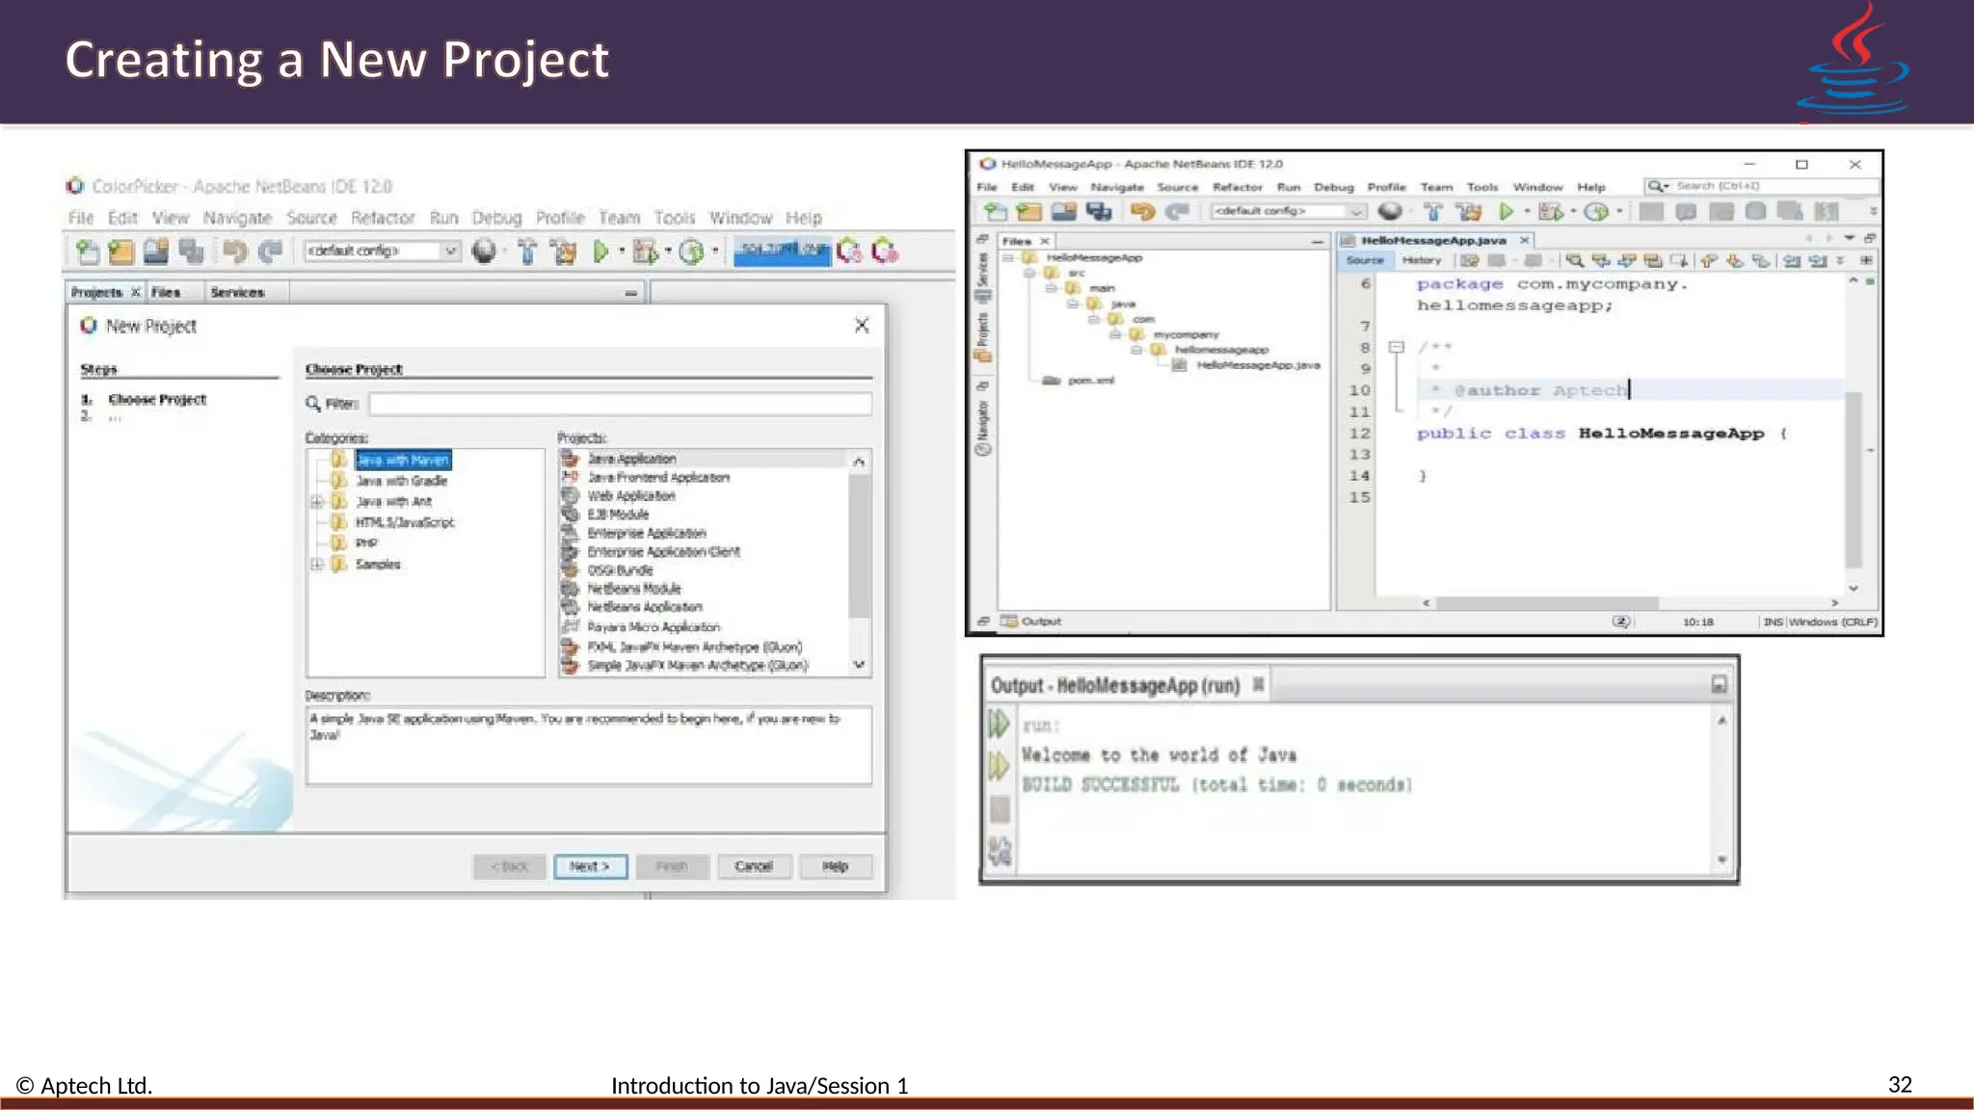The image size is (1974, 1110).
Task: Click the Save All icon in the HelloMessageApp toolbar
Action: click(x=1099, y=211)
